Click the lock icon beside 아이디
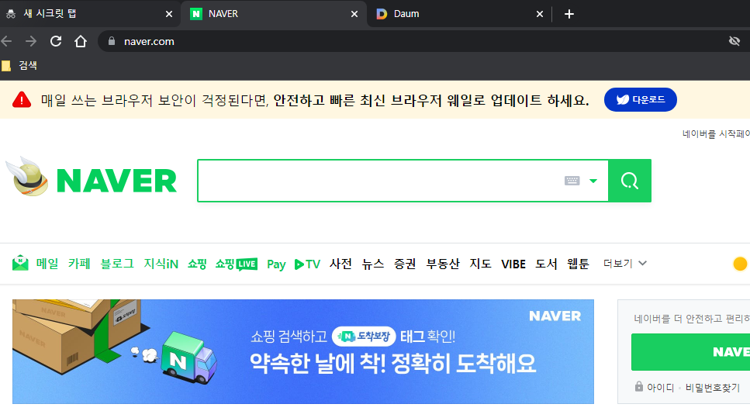This screenshot has width=750, height=411. tap(639, 386)
